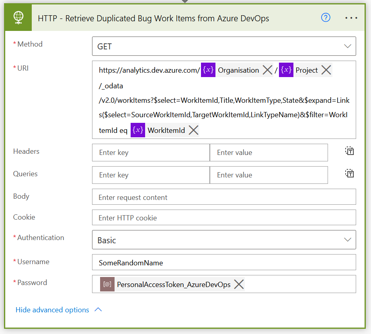The width and height of the screenshot is (371, 334).
Task: Open the Method dropdown showing GET
Action: [x=224, y=46]
